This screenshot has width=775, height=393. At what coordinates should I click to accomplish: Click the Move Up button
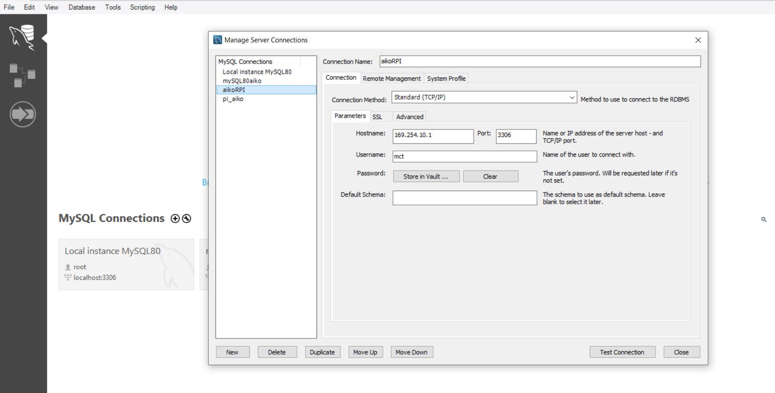[x=365, y=352]
